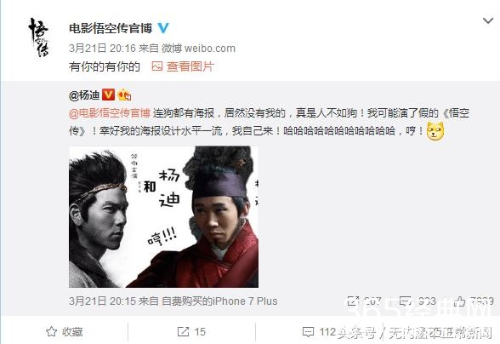Like the original post with thumbs-up icon
500x344 pixels.
point(460,301)
